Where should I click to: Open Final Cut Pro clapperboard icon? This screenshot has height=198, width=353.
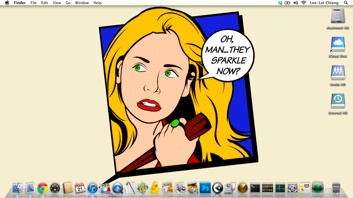[105, 188]
